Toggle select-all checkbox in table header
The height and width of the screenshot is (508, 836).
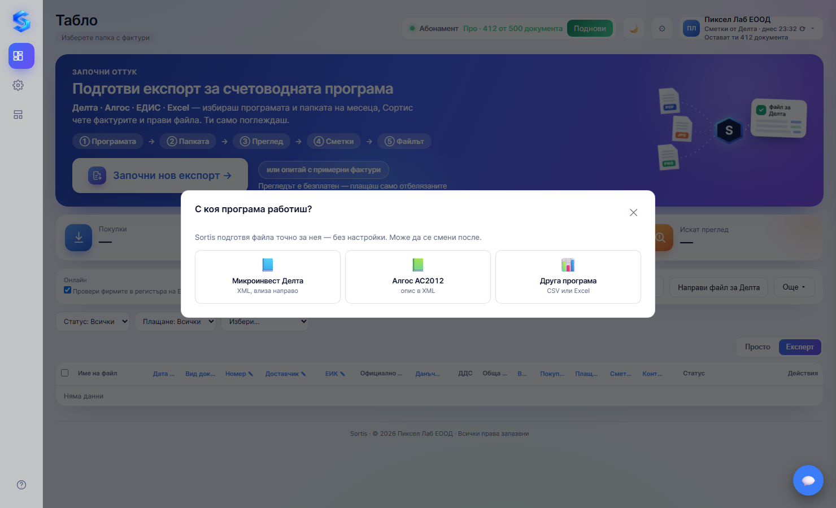click(x=65, y=373)
